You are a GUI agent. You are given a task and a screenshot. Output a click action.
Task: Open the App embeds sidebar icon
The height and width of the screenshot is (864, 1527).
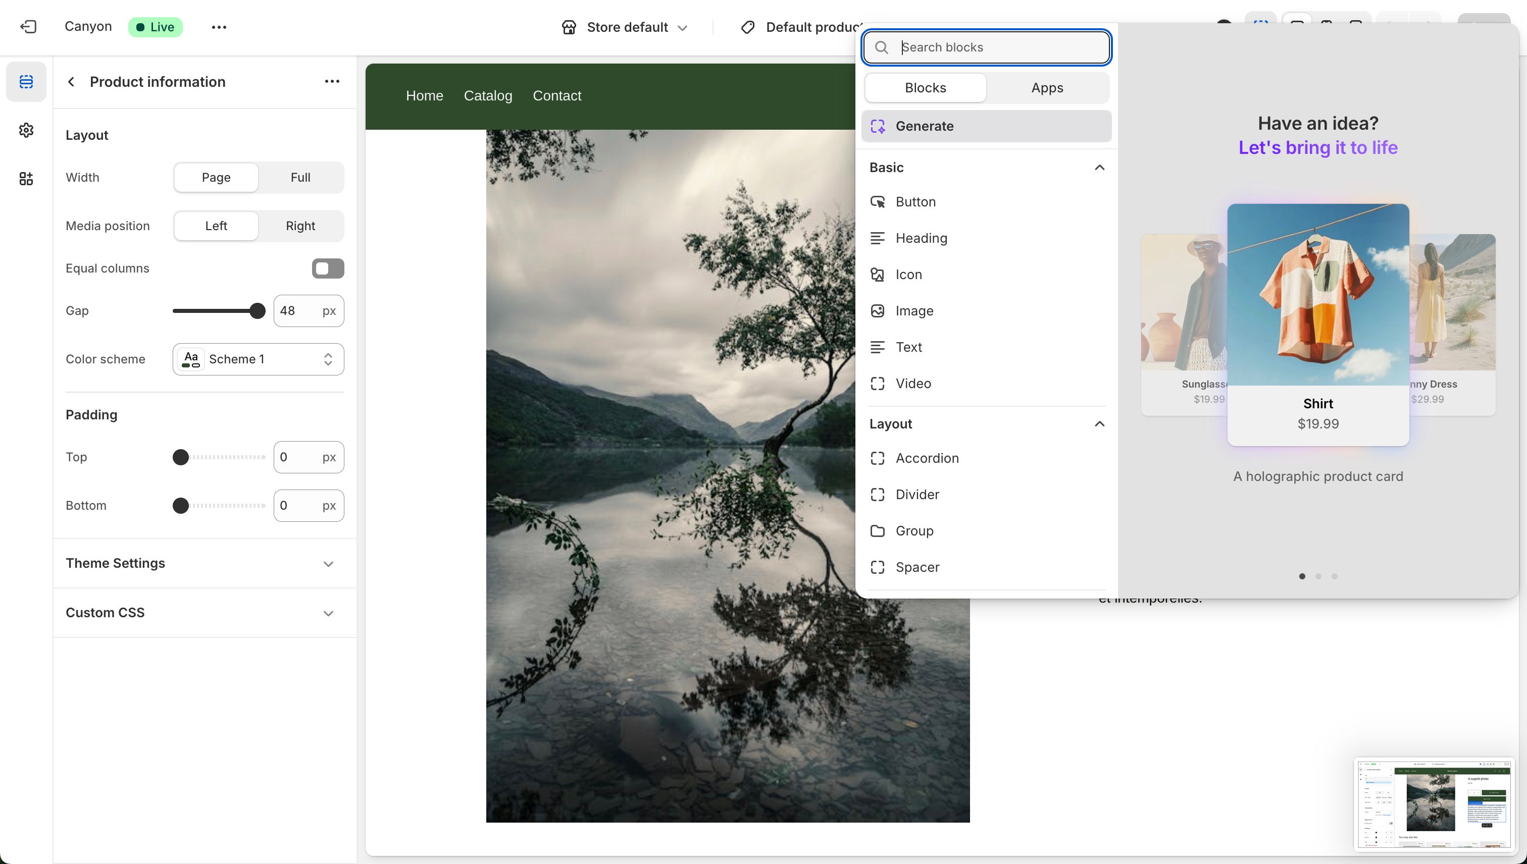point(26,179)
